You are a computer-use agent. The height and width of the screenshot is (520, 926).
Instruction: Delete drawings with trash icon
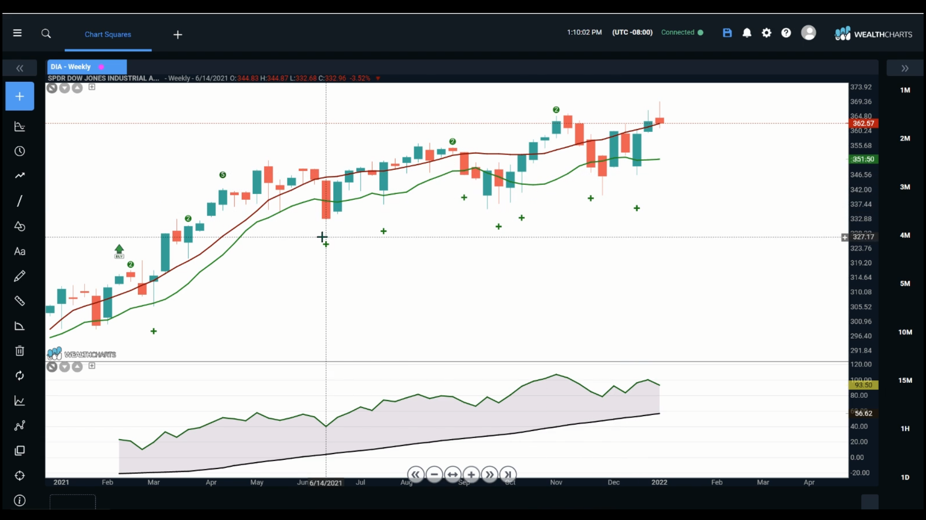20,351
